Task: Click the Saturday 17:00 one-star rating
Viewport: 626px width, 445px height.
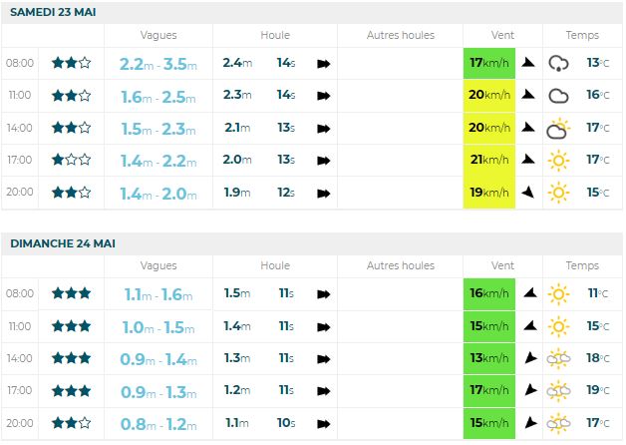Action: (x=72, y=160)
